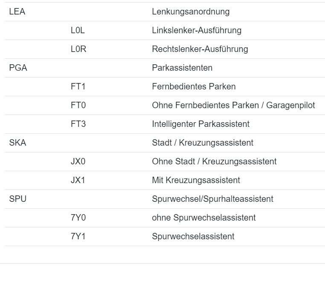Viewport: 325px width, 284px height.
Task: Select the Intelligenter Parkassistent entry
Action: coord(200,124)
